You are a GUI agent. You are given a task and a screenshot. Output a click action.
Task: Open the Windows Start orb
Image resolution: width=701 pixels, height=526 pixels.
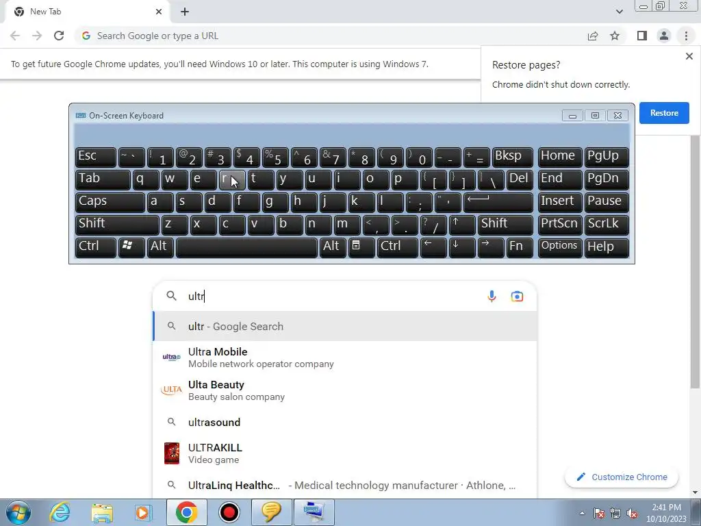click(x=18, y=512)
